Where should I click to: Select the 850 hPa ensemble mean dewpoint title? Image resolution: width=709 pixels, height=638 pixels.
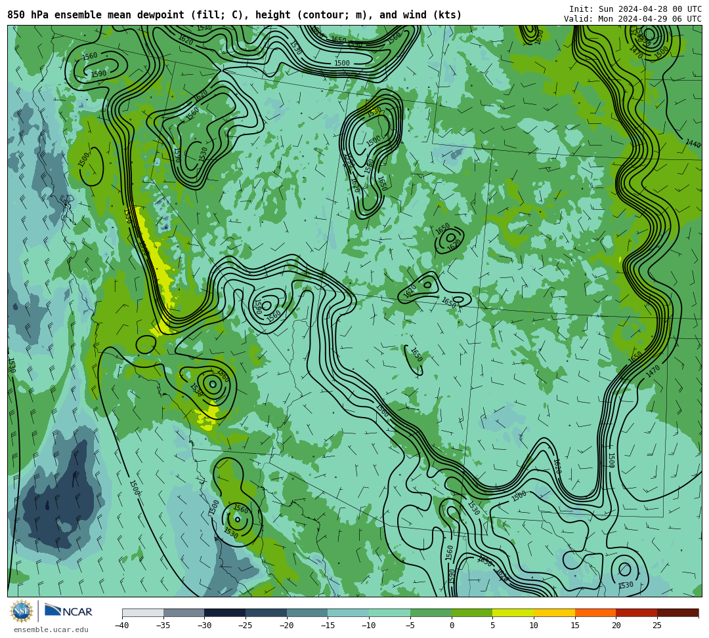[x=234, y=15]
